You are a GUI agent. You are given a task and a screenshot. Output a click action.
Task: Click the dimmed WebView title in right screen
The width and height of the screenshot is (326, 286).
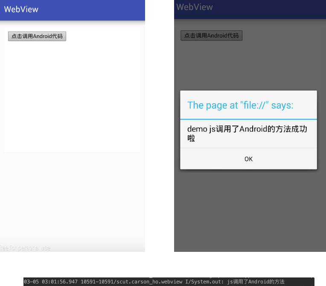195,7
